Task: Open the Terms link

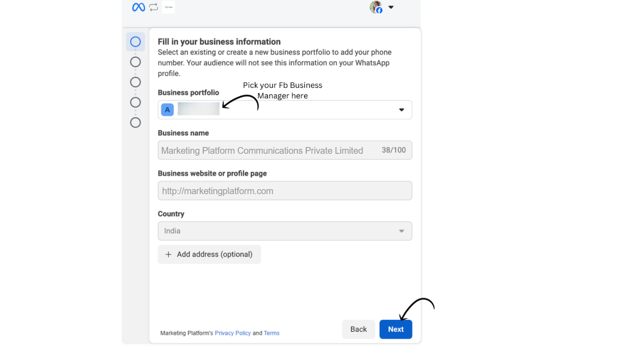Action: (271, 333)
